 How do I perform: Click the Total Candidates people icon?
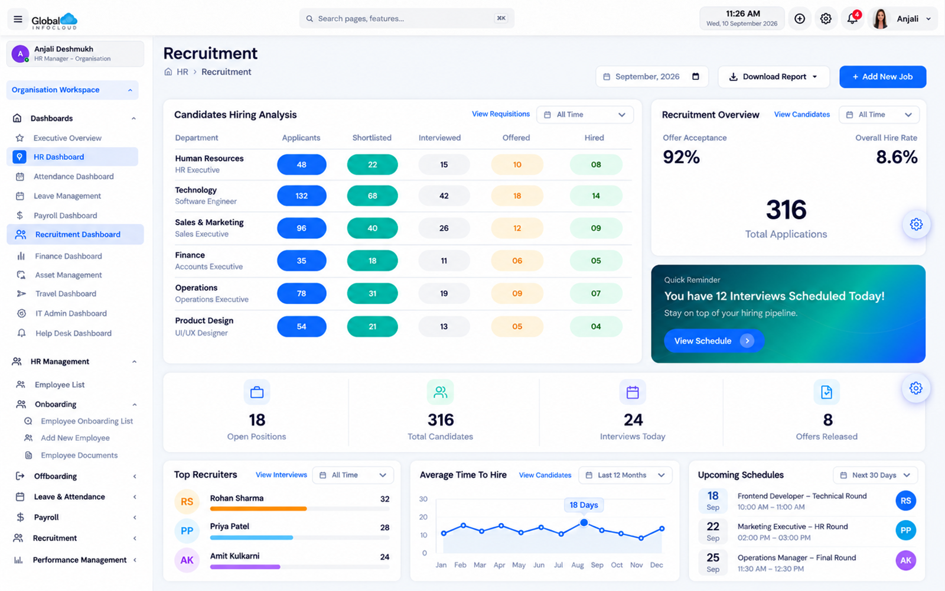440,392
